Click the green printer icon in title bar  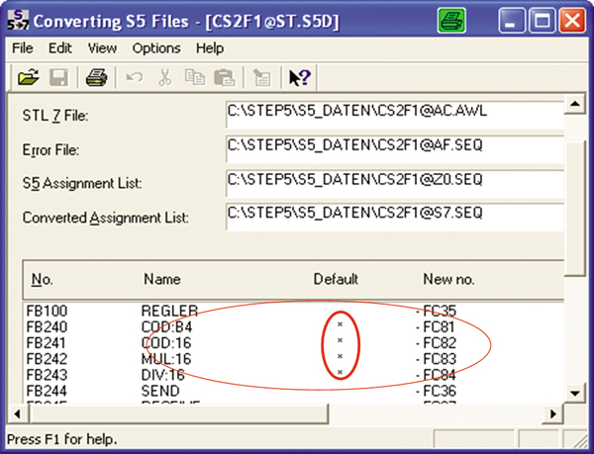click(451, 21)
